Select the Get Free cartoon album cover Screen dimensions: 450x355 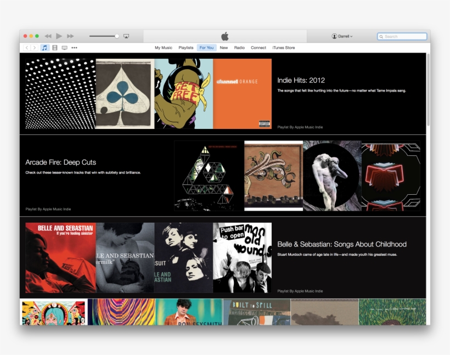[x=184, y=94]
